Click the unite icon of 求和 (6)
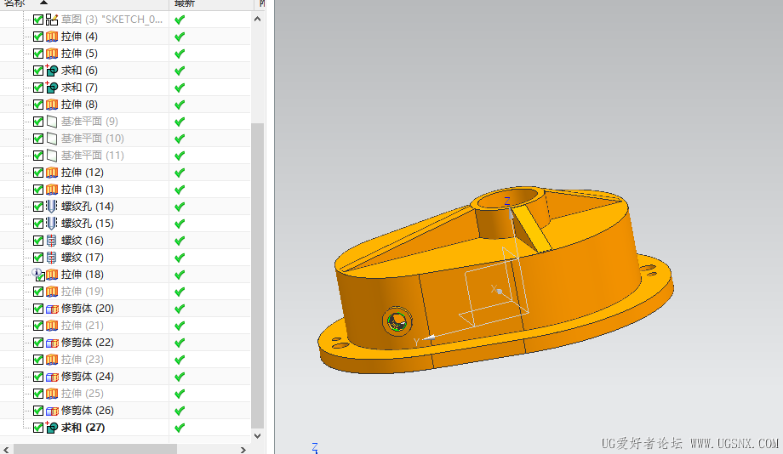Screen dimensions: 783x454 click(x=52, y=71)
